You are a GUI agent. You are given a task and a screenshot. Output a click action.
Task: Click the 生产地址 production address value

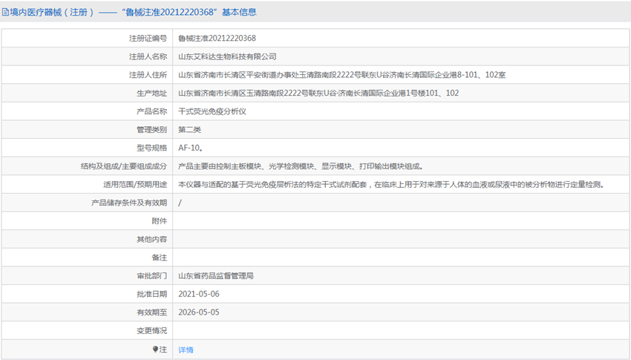click(318, 93)
